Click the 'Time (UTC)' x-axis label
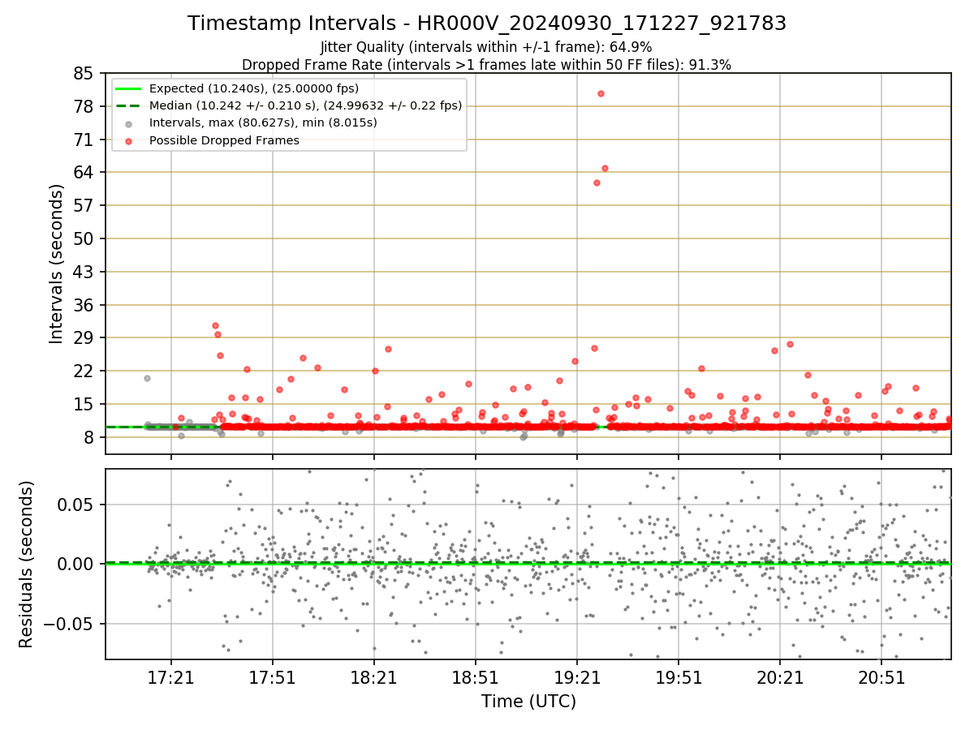The image size is (974, 730). (528, 701)
